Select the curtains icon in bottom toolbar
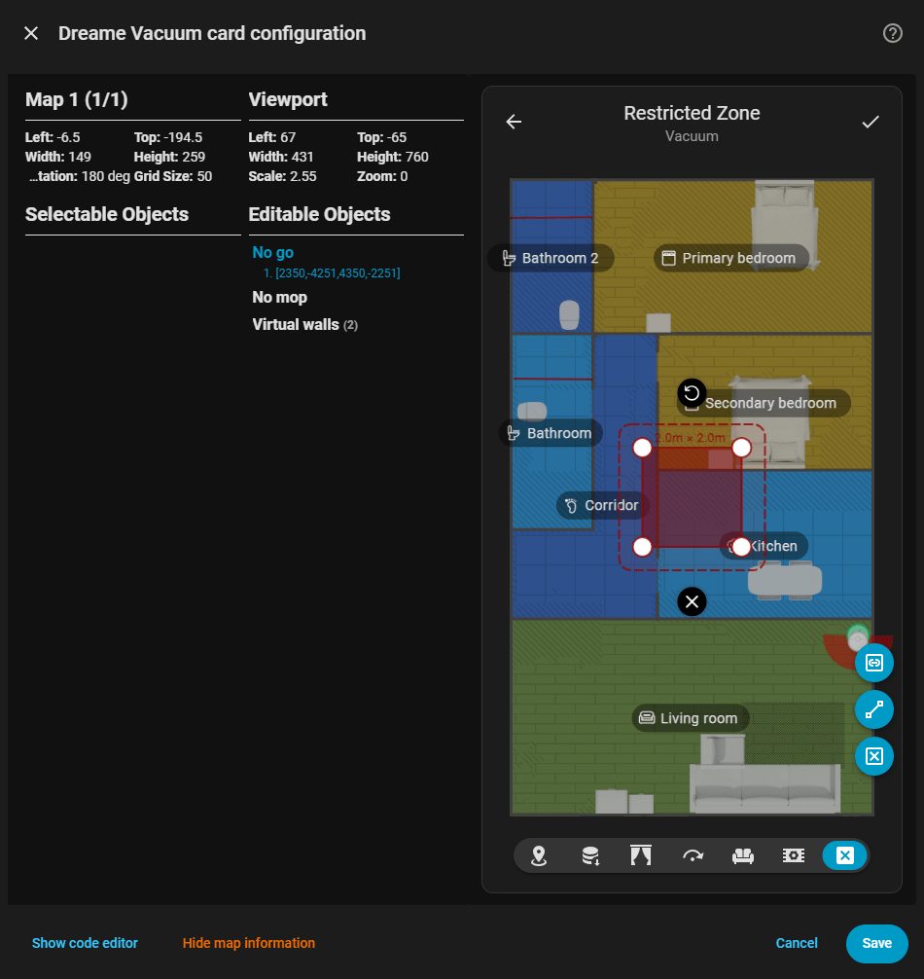 click(x=641, y=855)
